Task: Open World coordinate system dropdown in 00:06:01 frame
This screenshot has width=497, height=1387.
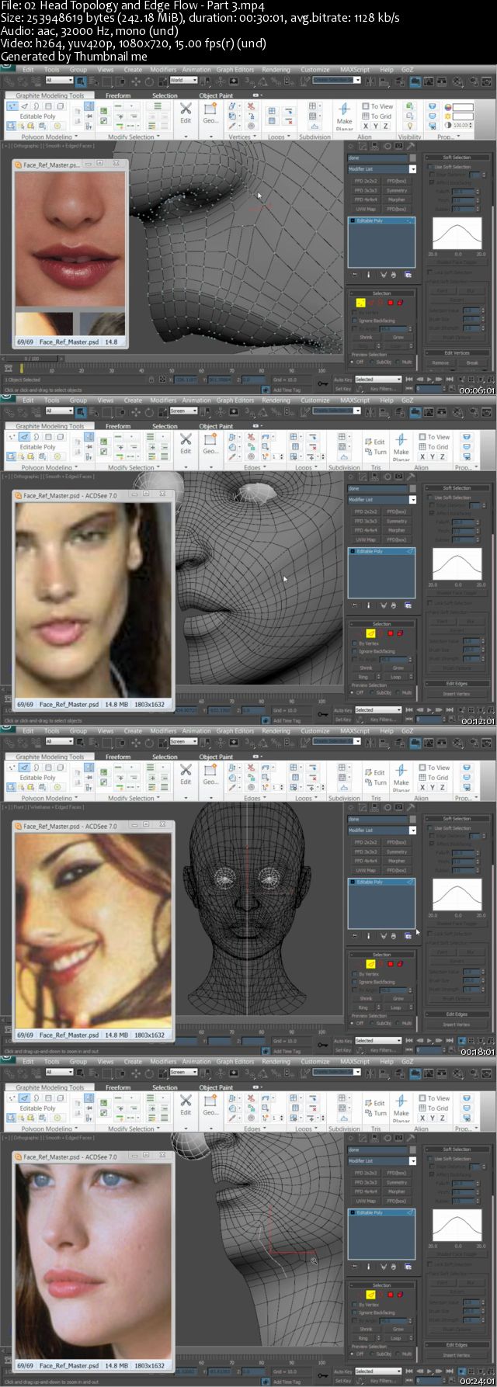Action: [183, 80]
